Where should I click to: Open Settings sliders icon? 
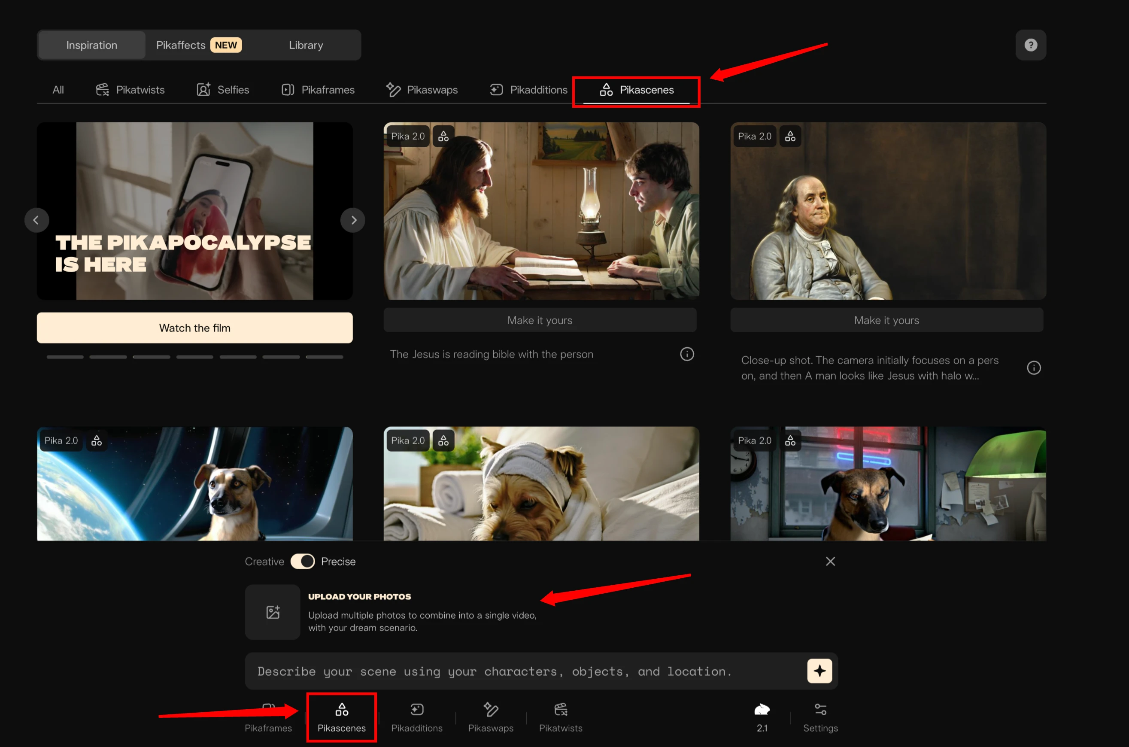coord(820,717)
